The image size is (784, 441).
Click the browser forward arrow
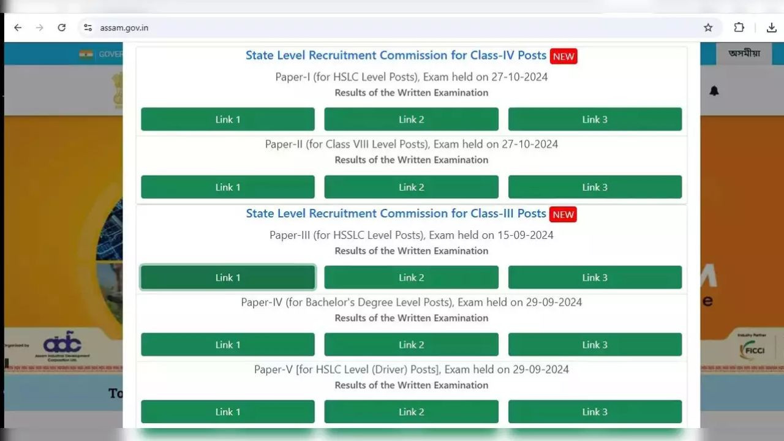(40, 28)
